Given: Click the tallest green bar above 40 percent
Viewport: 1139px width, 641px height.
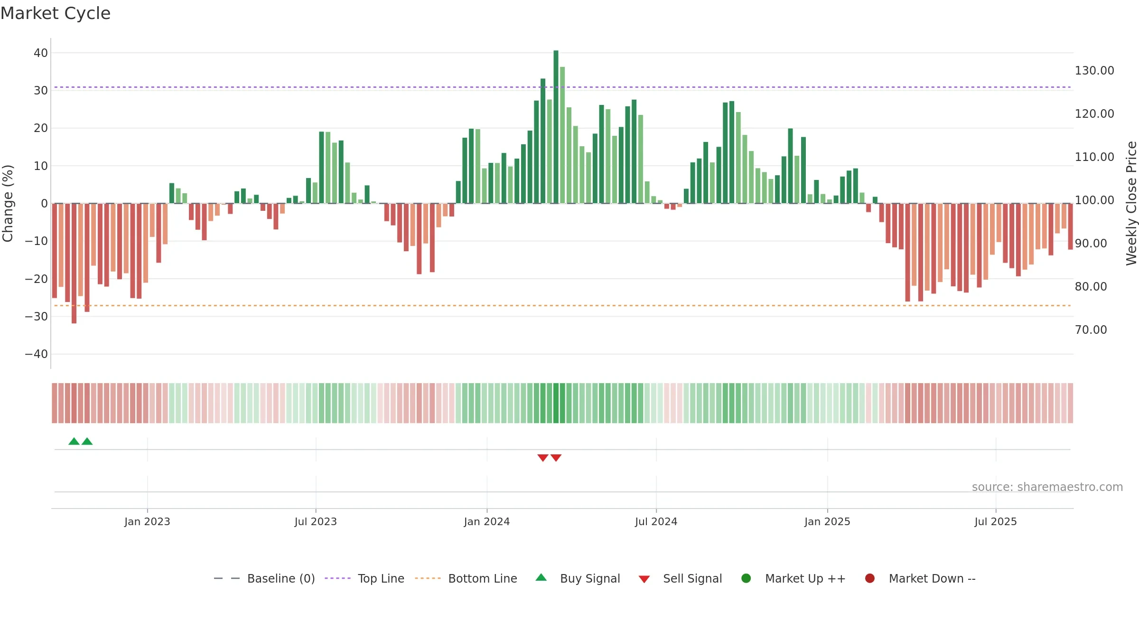Looking at the screenshot, I should coord(556,127).
